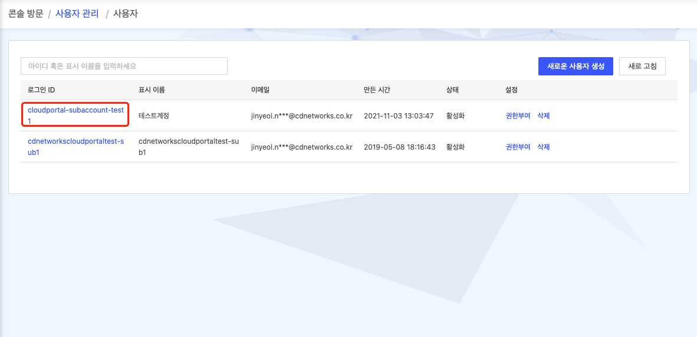697x337 pixels.
Task: Select the 2021-11-03 13:03:47 timestamp
Action: tap(399, 115)
